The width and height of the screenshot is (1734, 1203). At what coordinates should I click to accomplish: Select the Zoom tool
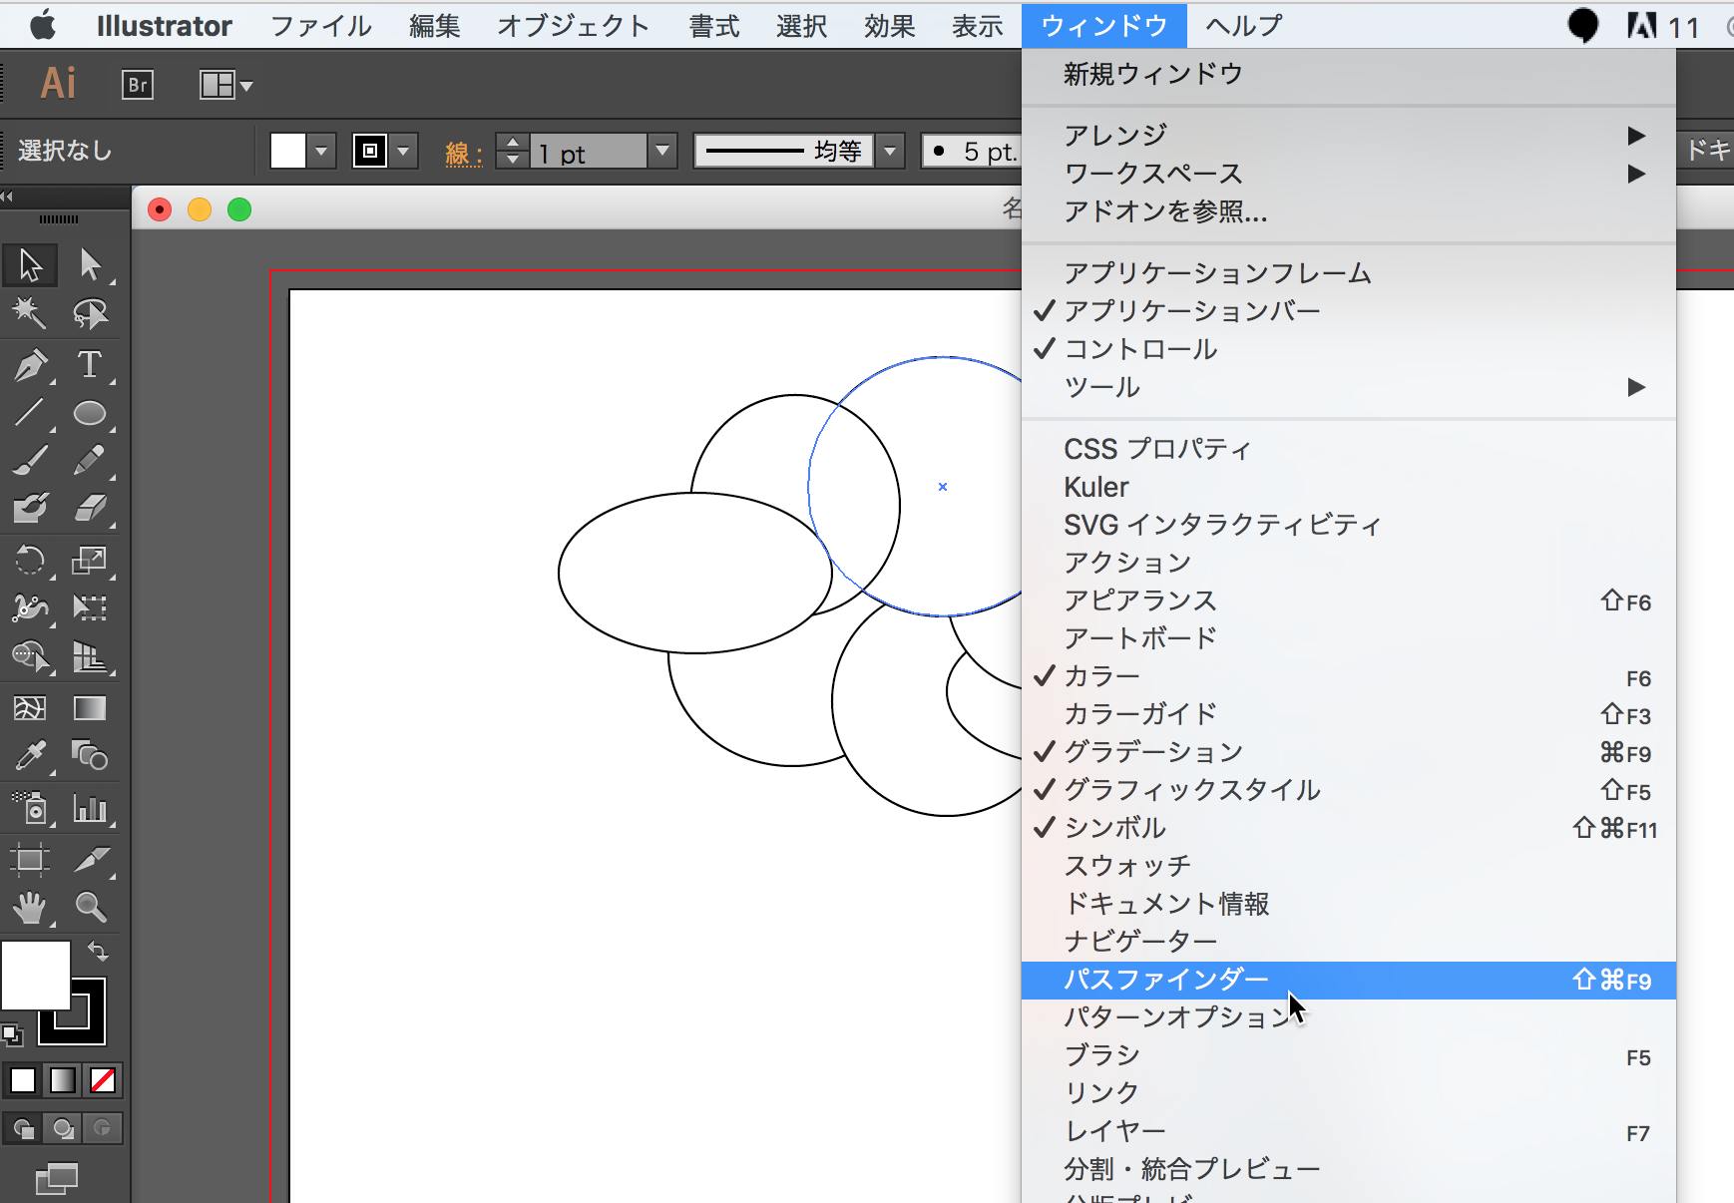(90, 908)
